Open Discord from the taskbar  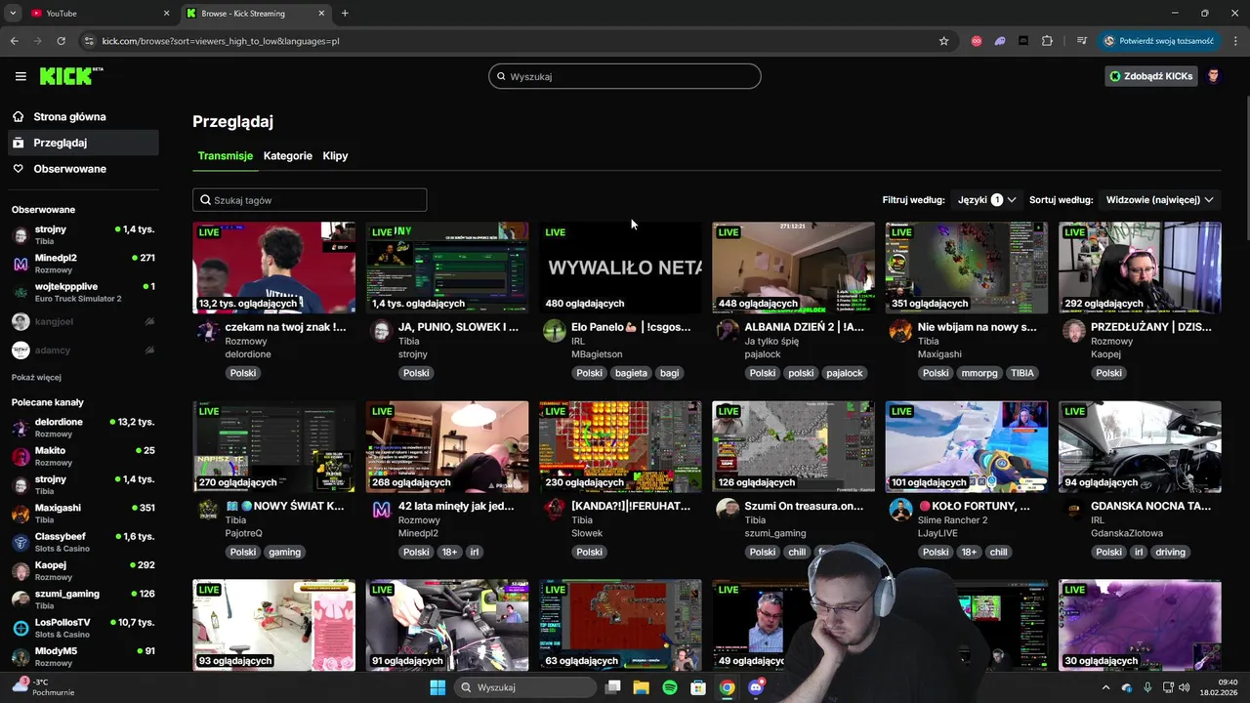click(x=756, y=687)
